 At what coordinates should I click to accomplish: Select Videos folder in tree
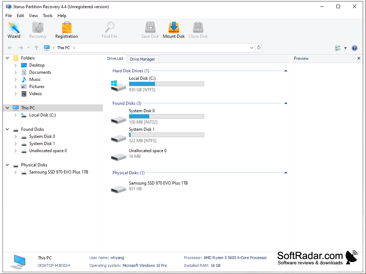pos(35,94)
